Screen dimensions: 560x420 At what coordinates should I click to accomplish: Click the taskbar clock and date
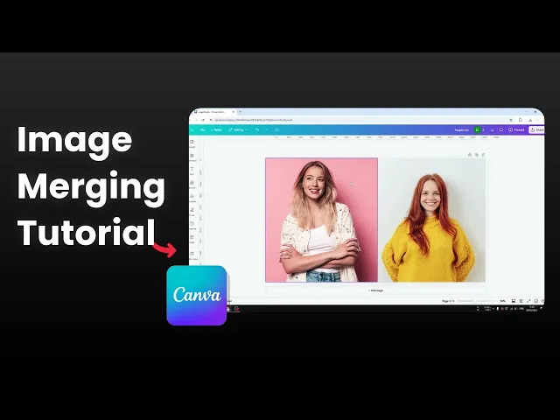click(x=532, y=309)
